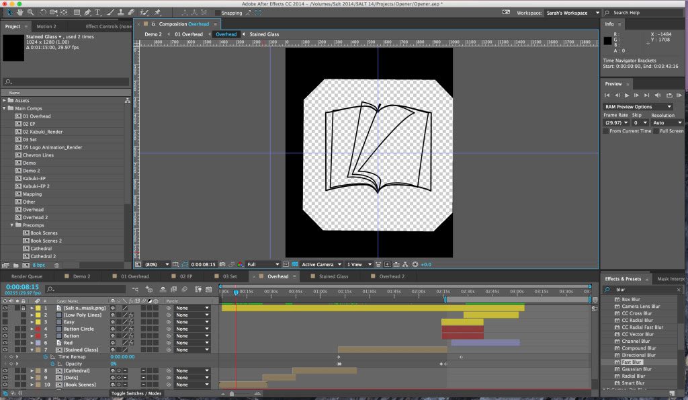688x400 pixels.
Task: Select the Puppet Pin tool
Action: [x=158, y=12]
